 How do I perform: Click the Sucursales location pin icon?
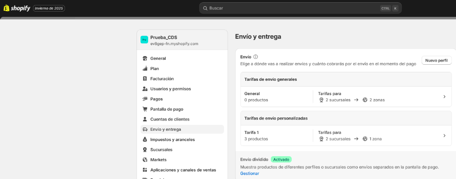pos(145,150)
